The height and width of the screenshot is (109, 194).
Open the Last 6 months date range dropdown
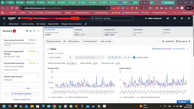tap(60, 57)
